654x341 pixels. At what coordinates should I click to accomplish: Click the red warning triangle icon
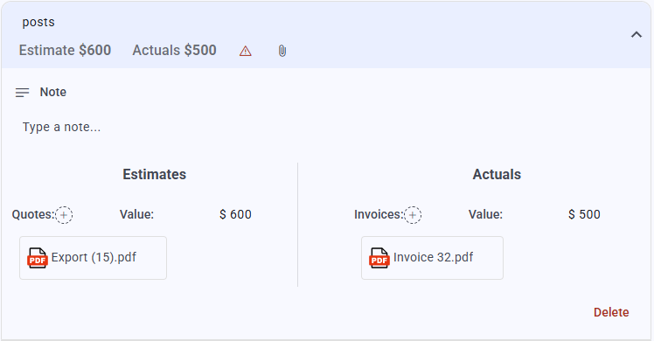pos(245,51)
